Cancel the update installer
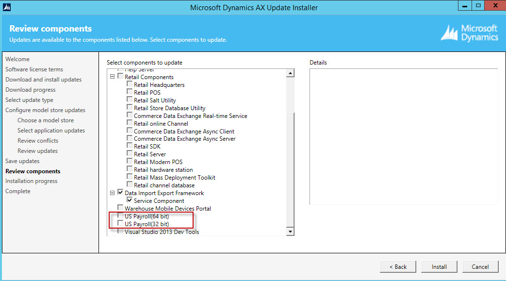The image size is (506, 281). point(480,266)
